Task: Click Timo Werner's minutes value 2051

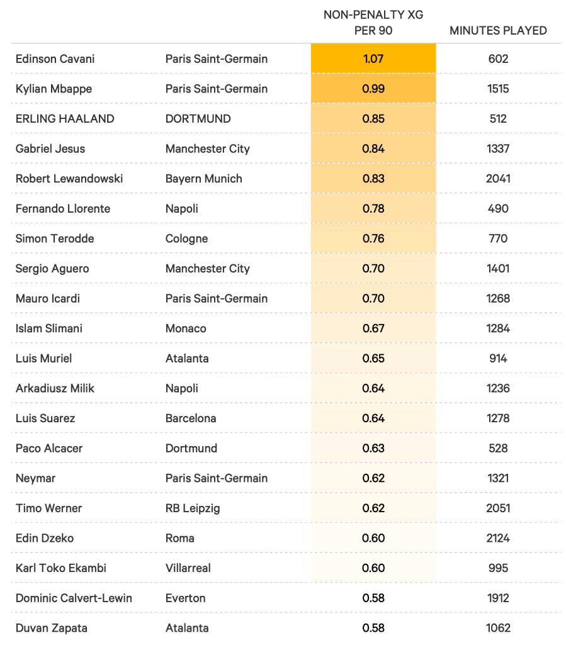Action: point(498,508)
